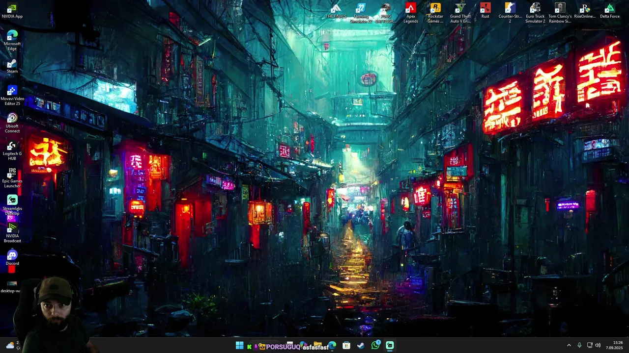Open the Windows Start menu
The height and width of the screenshot is (353, 629).
tap(239, 346)
